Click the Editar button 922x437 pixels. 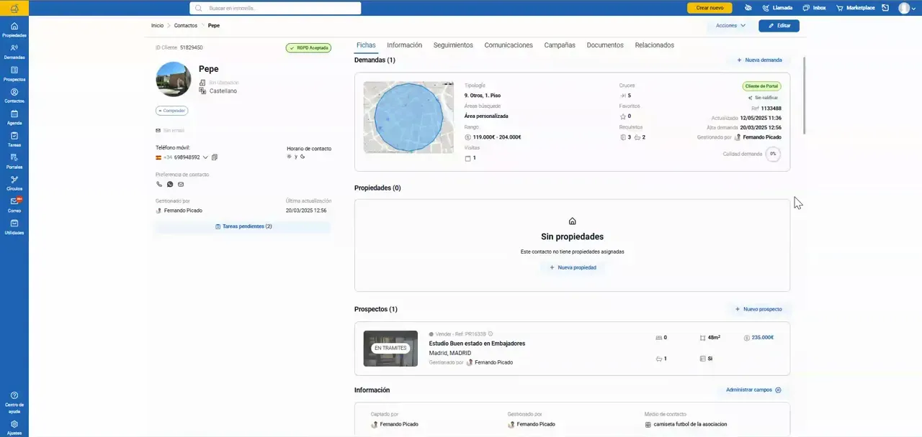pos(779,26)
